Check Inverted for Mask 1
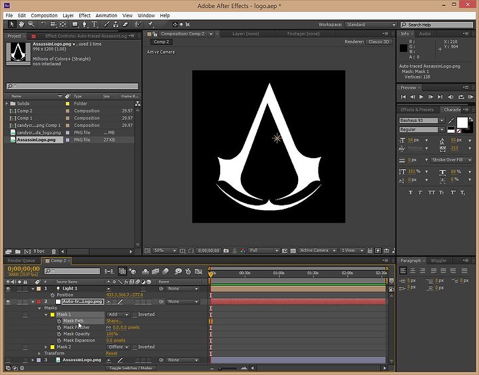This screenshot has width=479, height=375. [x=134, y=314]
